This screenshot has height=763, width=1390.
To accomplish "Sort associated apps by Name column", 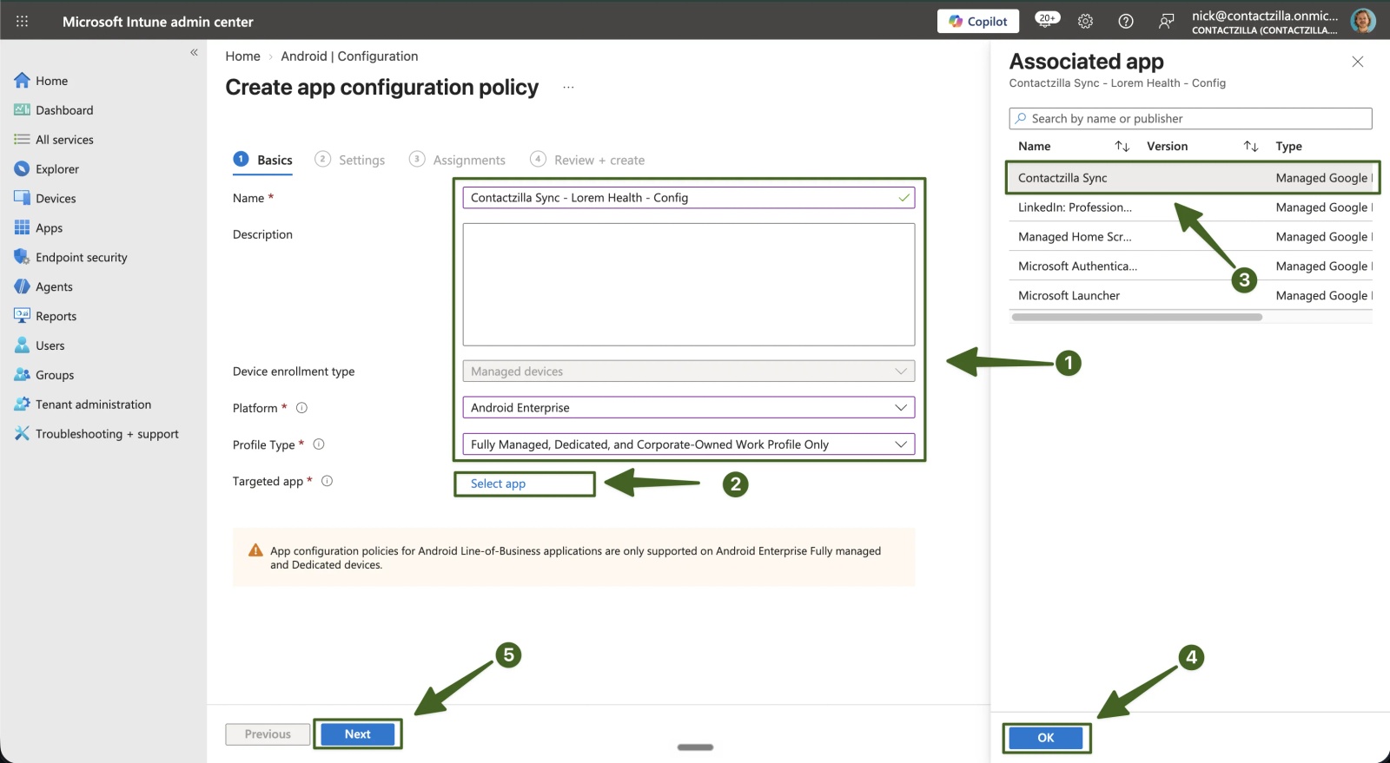I will pyautogui.click(x=1122, y=147).
